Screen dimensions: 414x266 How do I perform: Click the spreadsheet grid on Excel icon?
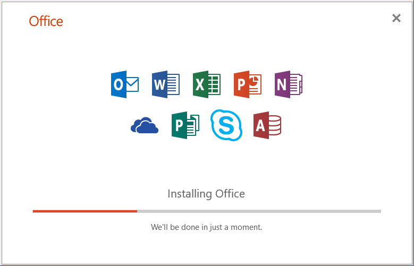[x=214, y=84]
